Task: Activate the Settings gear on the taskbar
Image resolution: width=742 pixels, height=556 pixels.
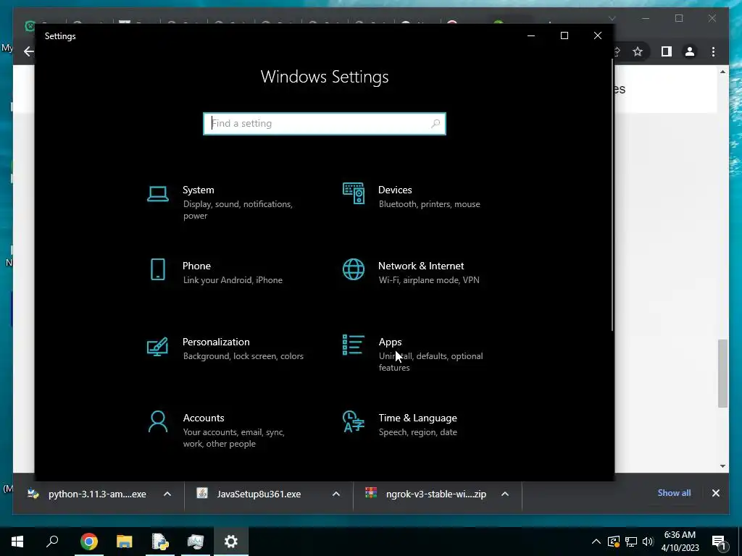Action: click(x=231, y=542)
